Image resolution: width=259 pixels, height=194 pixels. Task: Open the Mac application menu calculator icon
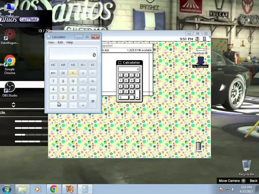(204, 39)
